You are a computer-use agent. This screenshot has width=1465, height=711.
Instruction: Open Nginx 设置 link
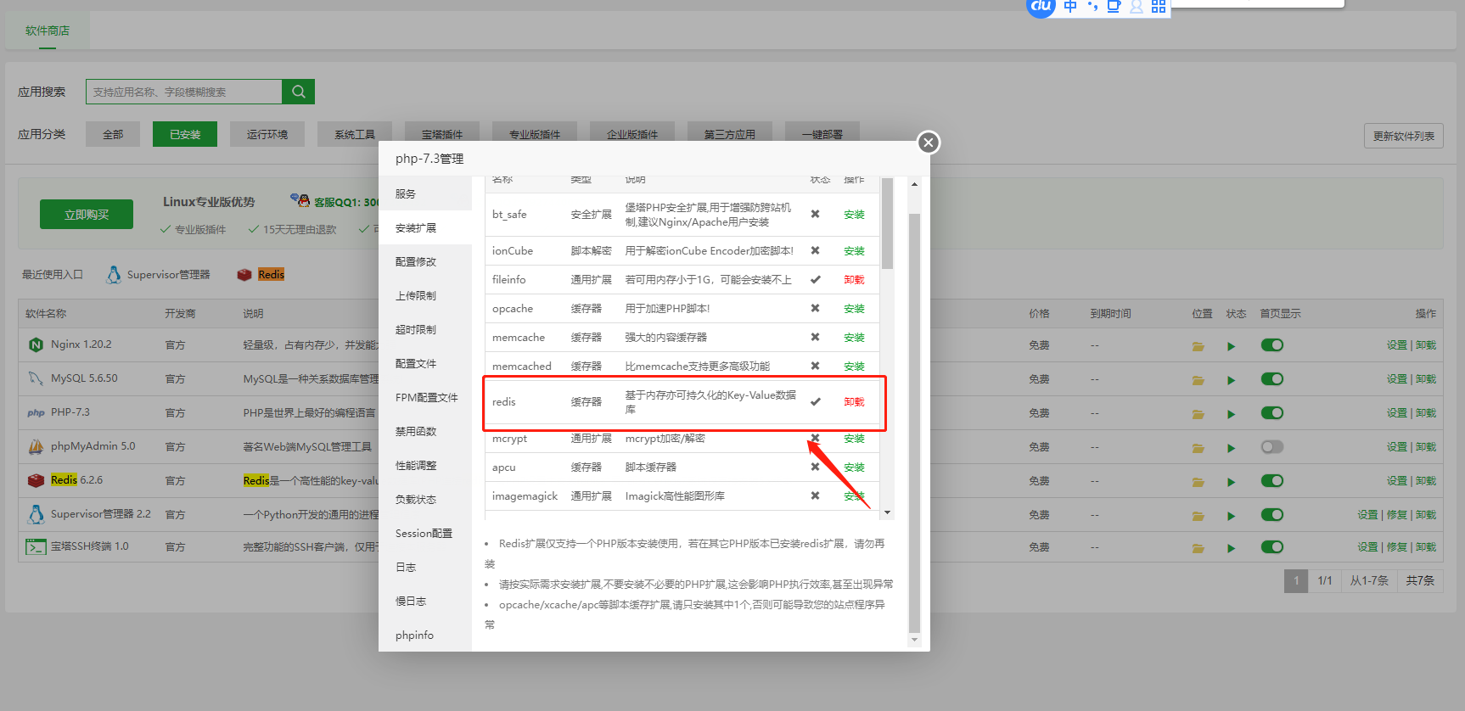[1397, 345]
